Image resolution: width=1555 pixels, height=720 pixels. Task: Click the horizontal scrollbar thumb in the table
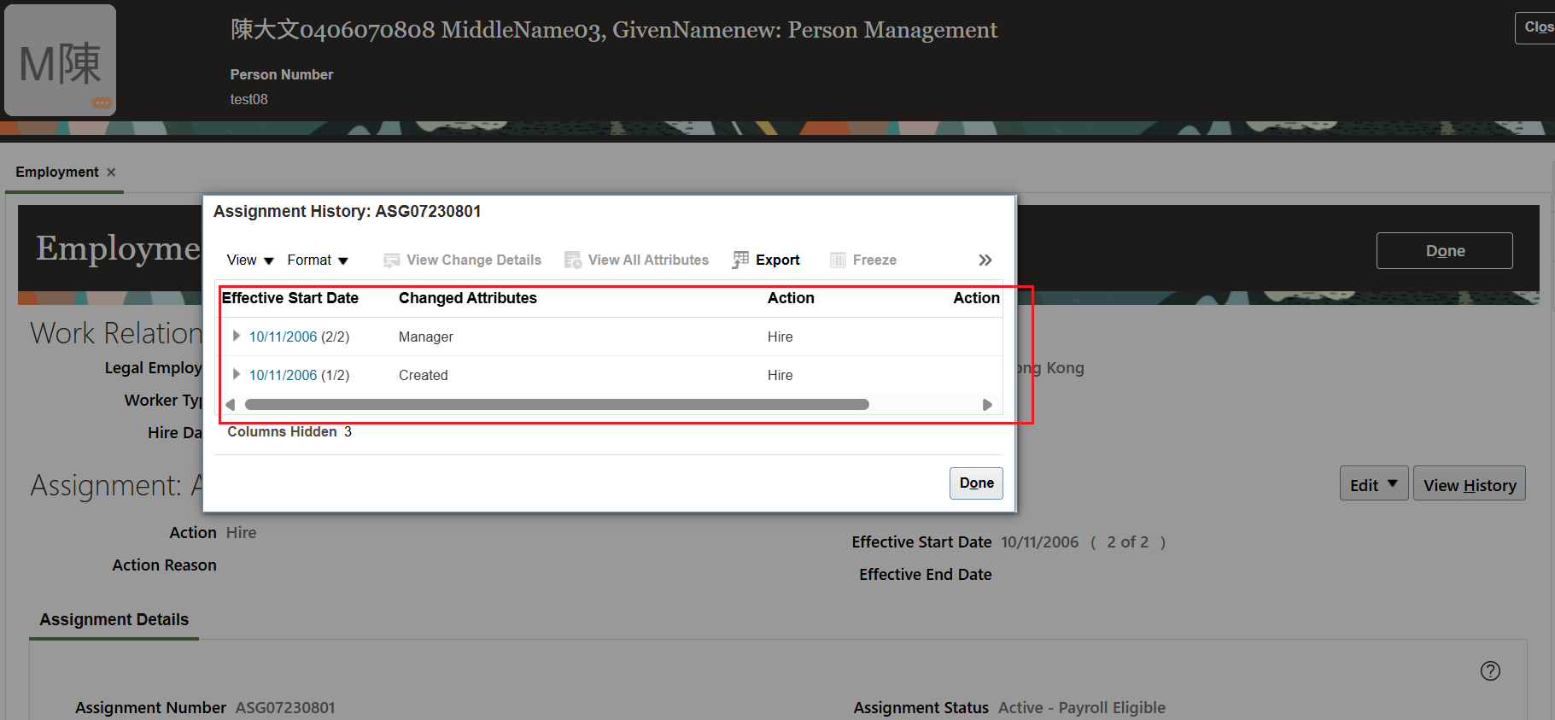557,405
